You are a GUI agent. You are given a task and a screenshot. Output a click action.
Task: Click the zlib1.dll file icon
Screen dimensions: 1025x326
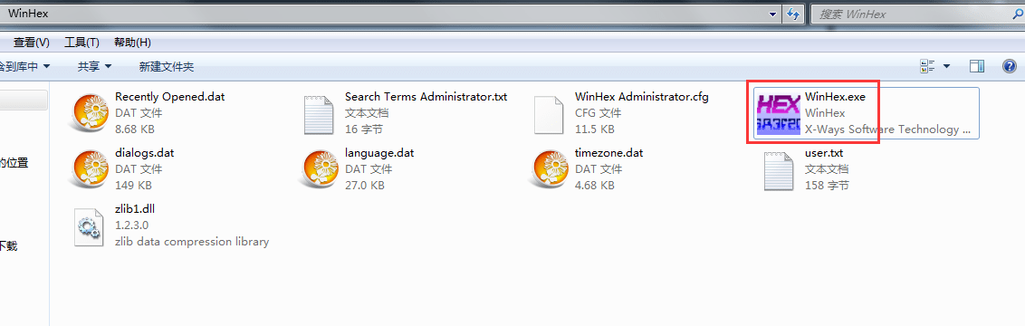pyautogui.click(x=91, y=225)
